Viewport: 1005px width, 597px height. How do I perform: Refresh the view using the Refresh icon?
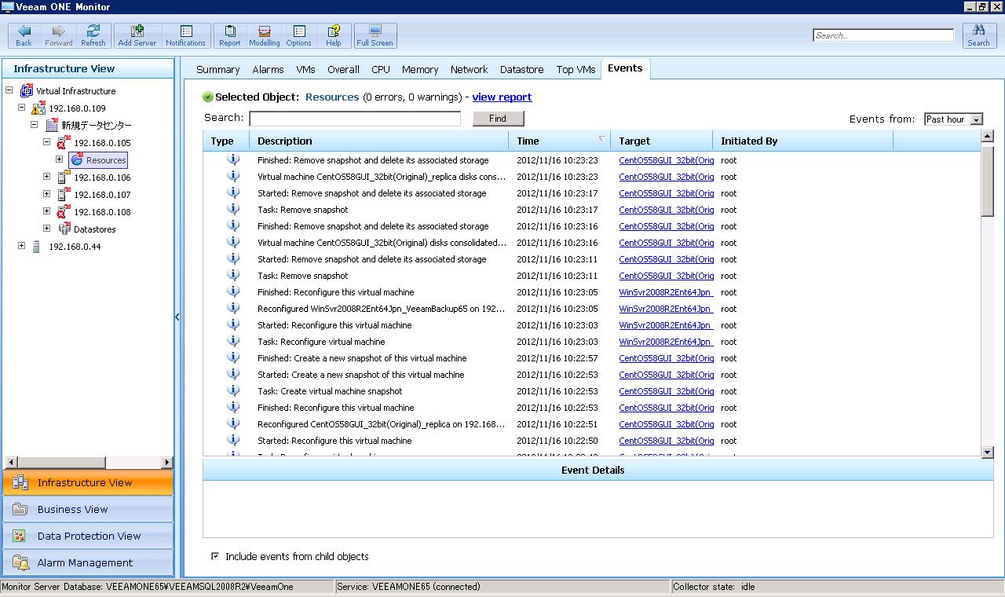coord(93,35)
